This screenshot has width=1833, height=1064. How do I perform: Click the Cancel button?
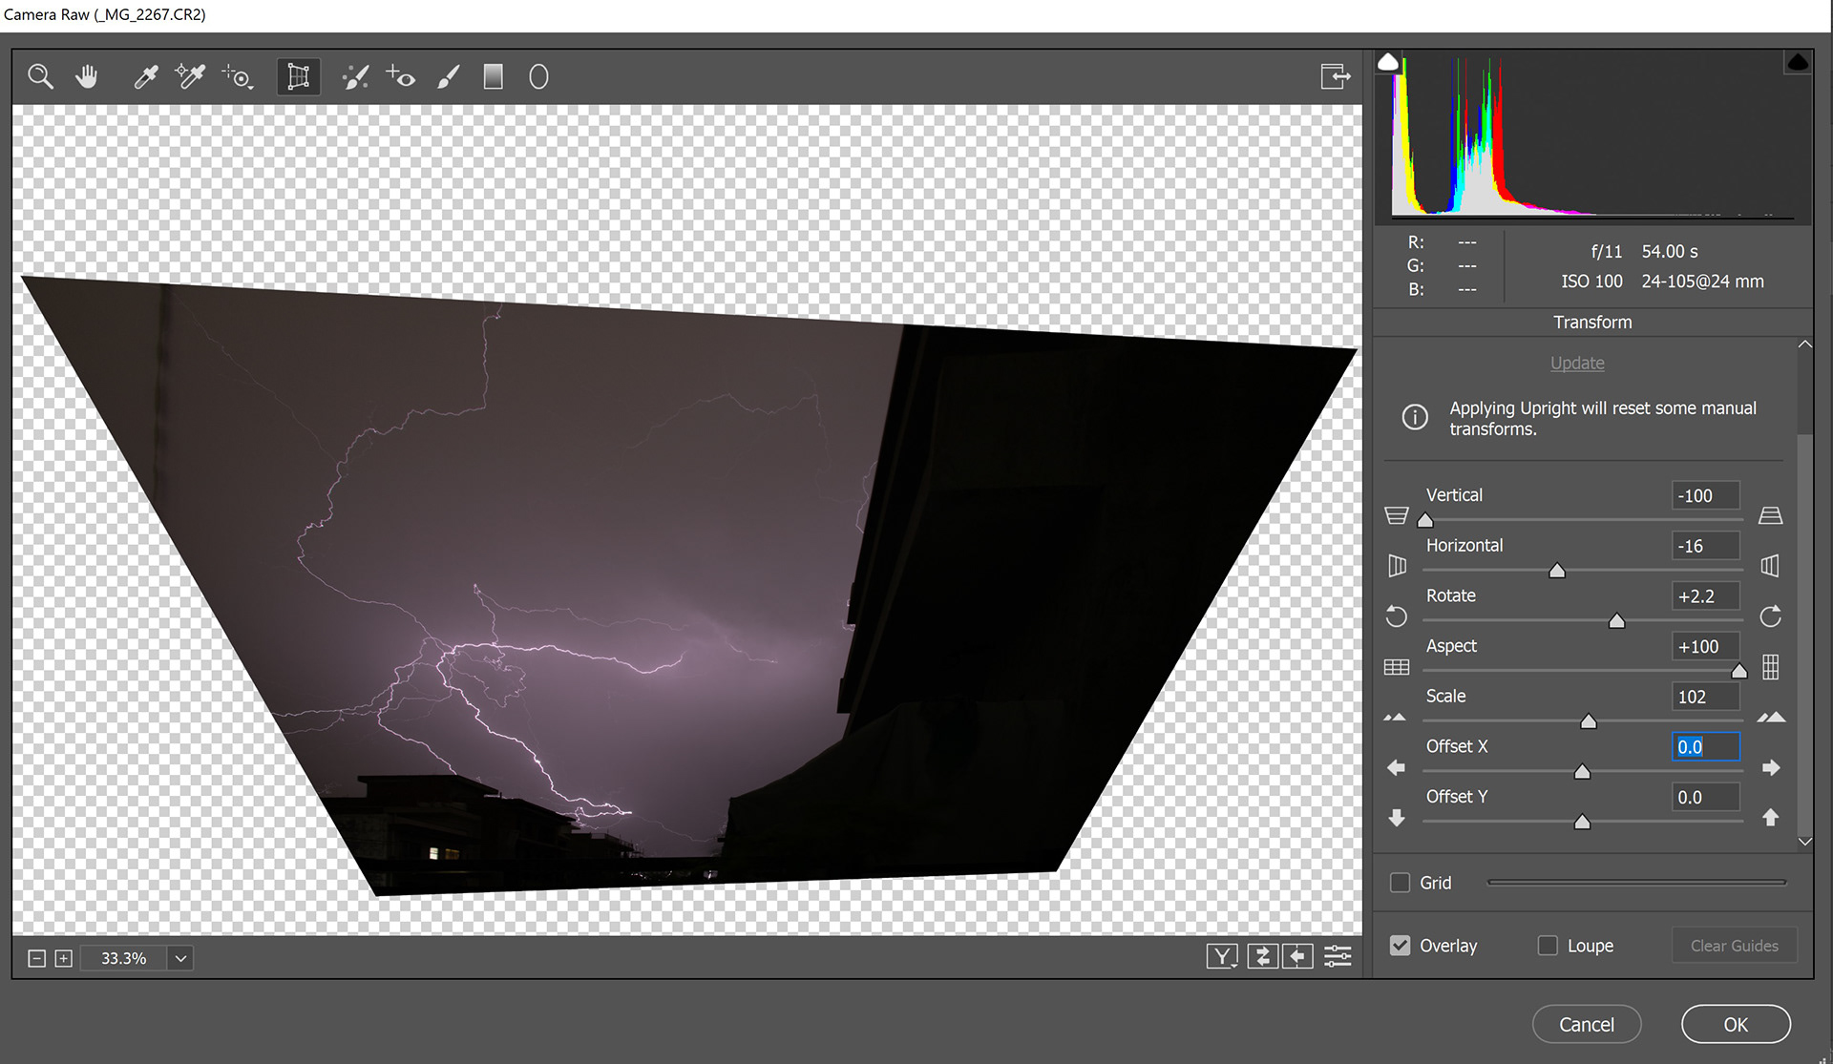click(x=1587, y=1024)
